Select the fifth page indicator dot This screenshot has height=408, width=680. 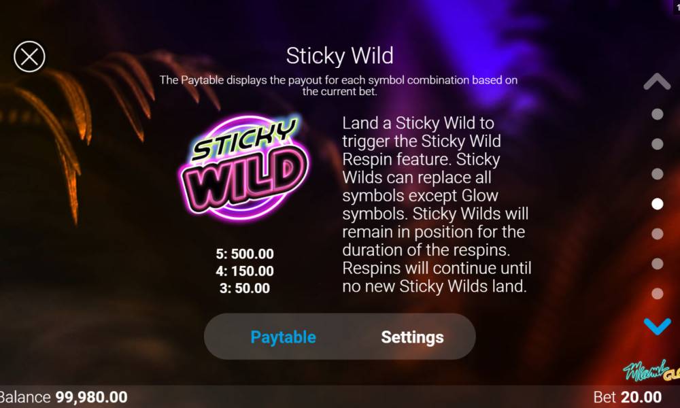point(657,234)
